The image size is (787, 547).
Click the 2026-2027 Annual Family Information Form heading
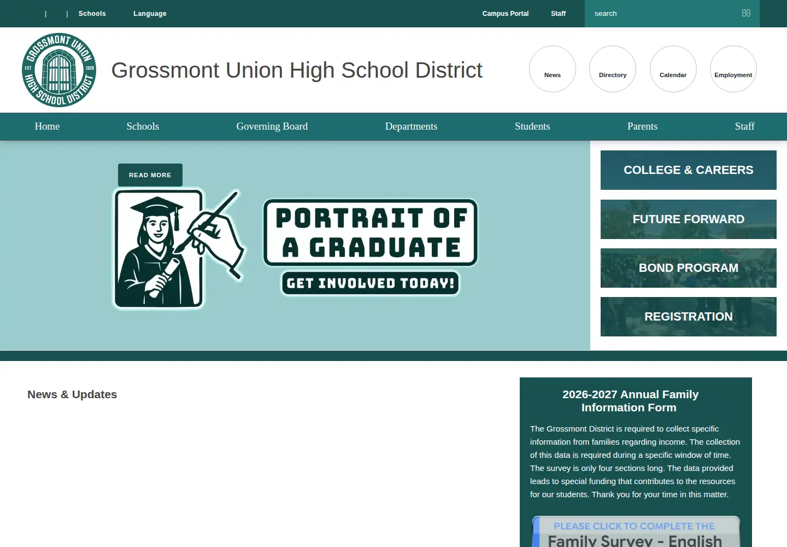tap(630, 401)
